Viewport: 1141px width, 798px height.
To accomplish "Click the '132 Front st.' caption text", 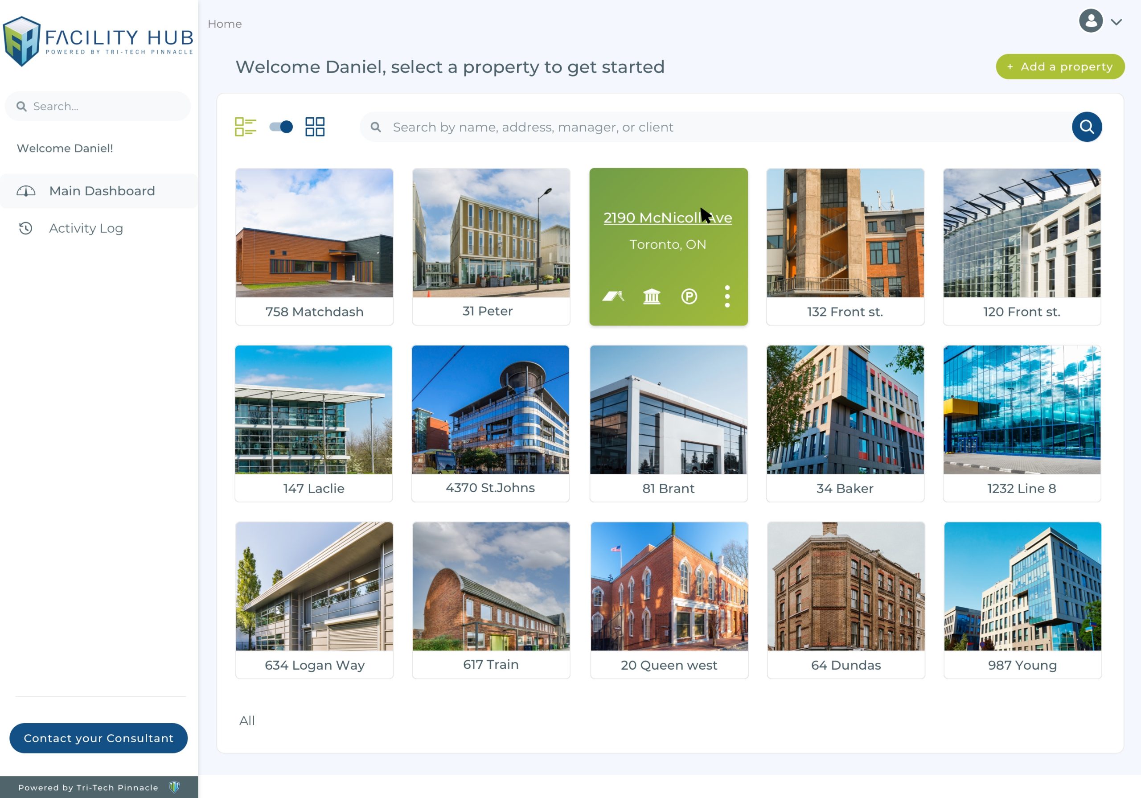I will (x=845, y=312).
